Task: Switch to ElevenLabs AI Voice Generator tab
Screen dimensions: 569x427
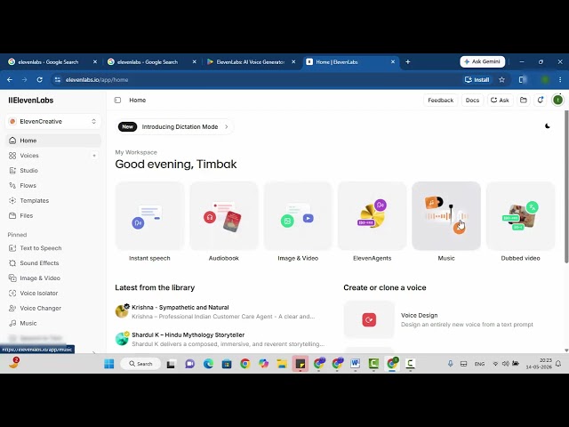Action: click(x=251, y=62)
